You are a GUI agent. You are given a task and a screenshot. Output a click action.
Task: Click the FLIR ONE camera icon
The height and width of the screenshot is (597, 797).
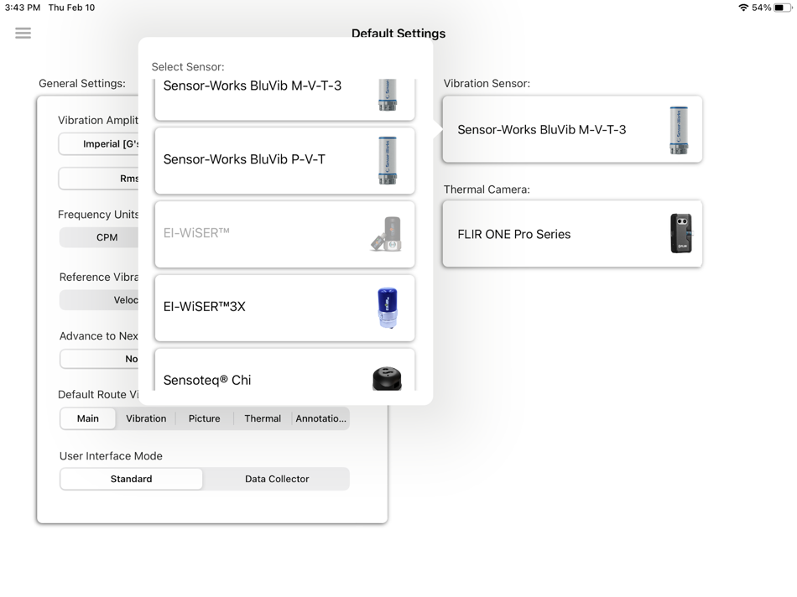(x=681, y=234)
